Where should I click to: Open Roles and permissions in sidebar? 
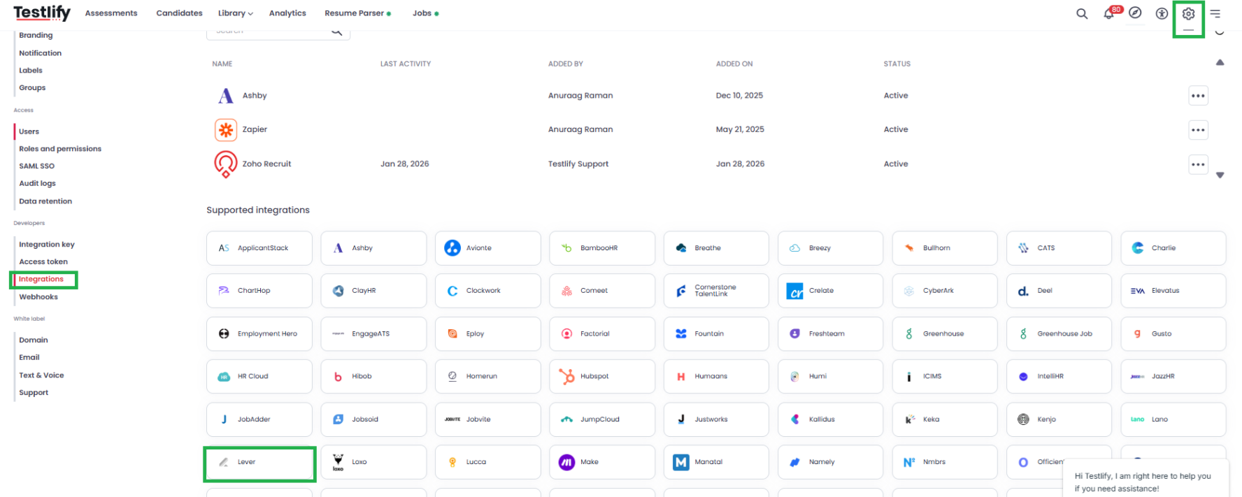(x=60, y=149)
